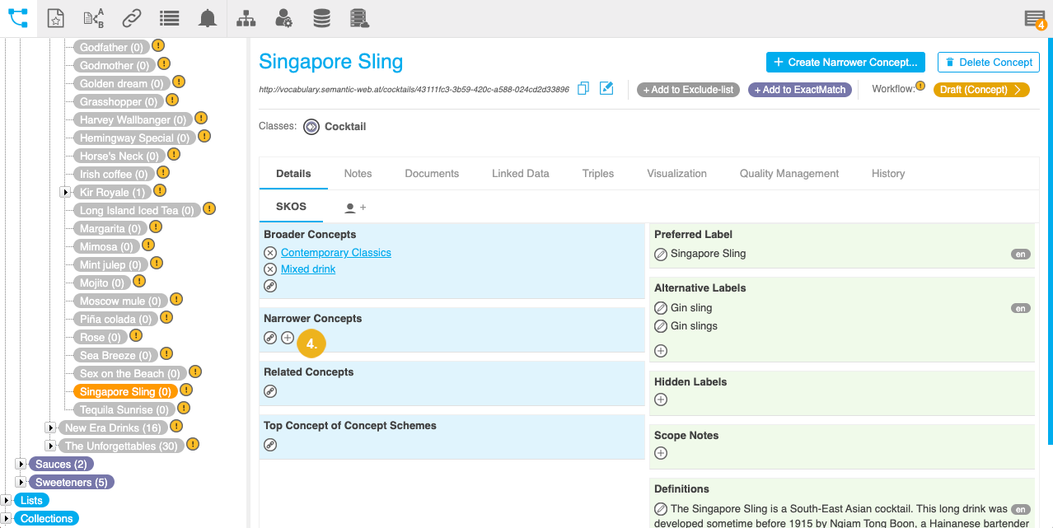Click the linking chain icon in top toolbar
Screen dimensions: 1053x528
(x=131, y=18)
